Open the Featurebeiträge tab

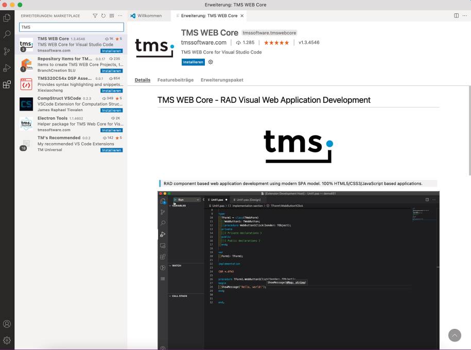176,80
